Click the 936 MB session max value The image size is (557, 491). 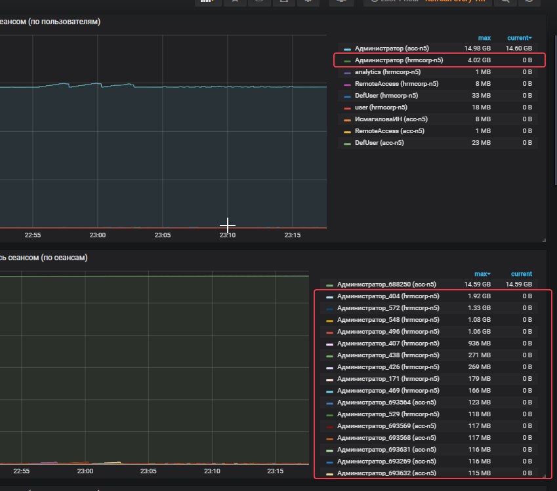479,344
